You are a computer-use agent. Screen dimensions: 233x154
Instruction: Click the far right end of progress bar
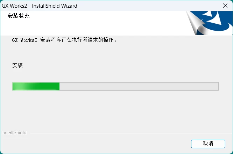(217, 86)
